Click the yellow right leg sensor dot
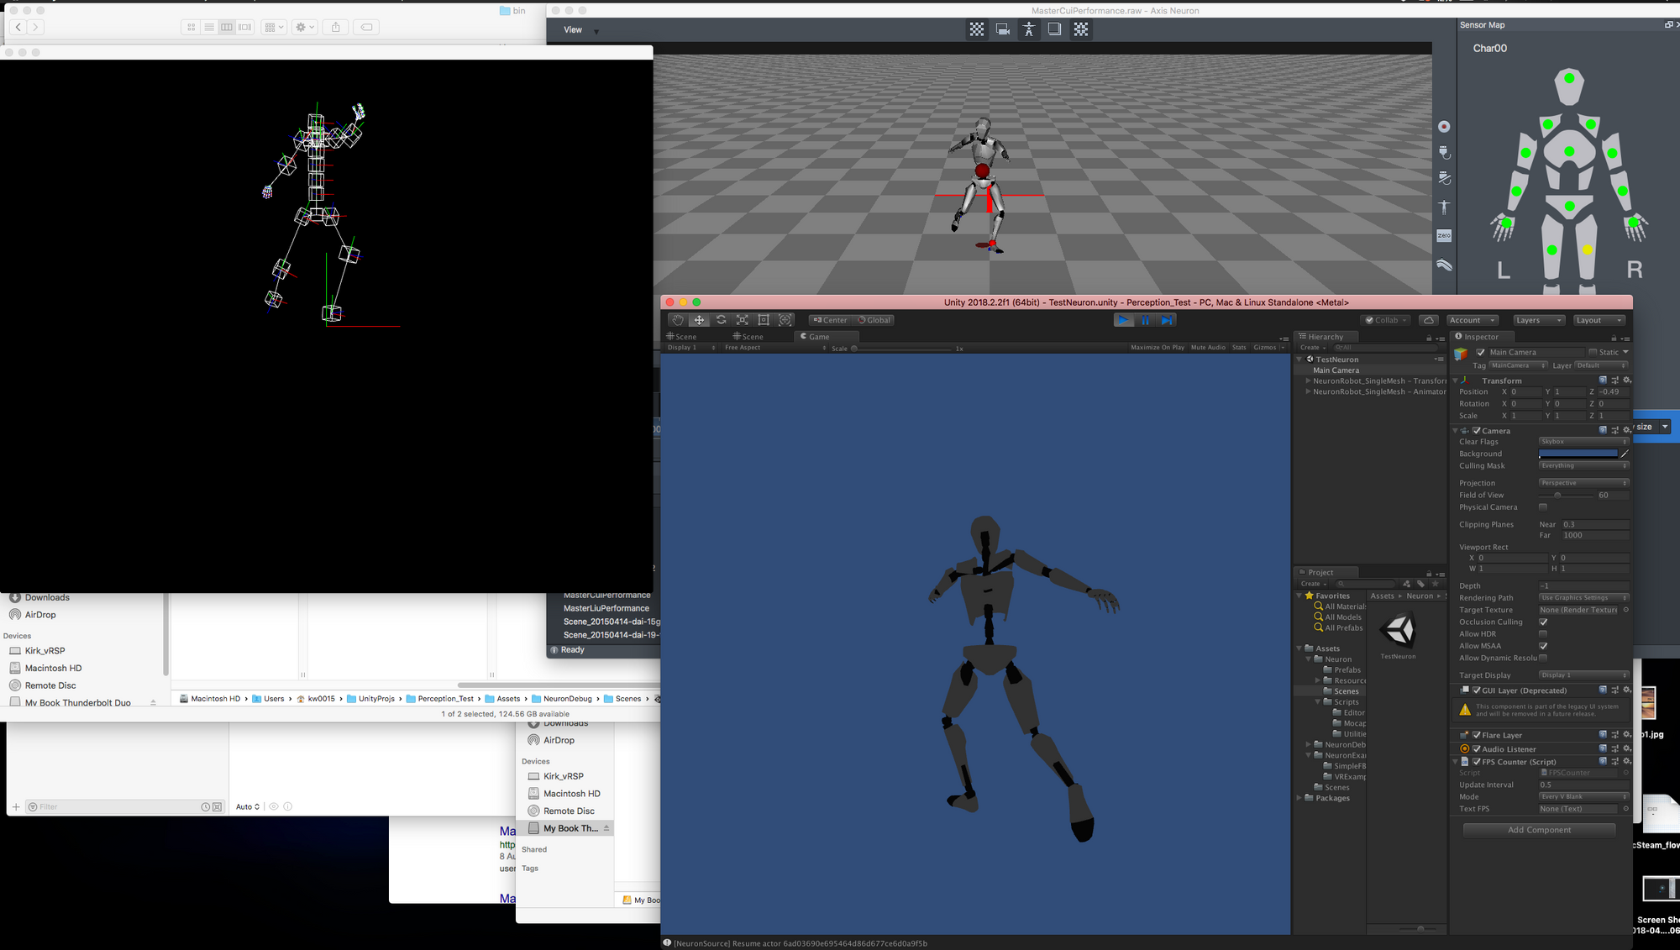The width and height of the screenshot is (1680, 950). 1587,250
